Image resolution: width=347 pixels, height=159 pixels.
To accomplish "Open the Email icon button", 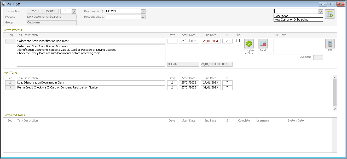I will pyautogui.click(x=263, y=43).
